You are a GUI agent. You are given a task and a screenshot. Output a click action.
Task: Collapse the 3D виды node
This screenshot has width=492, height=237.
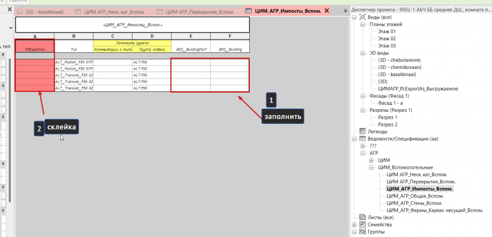click(x=363, y=53)
